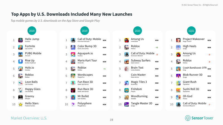The image size is (223, 125).
Task: Click the Woodturning app icon
Action: coord(127,97)
